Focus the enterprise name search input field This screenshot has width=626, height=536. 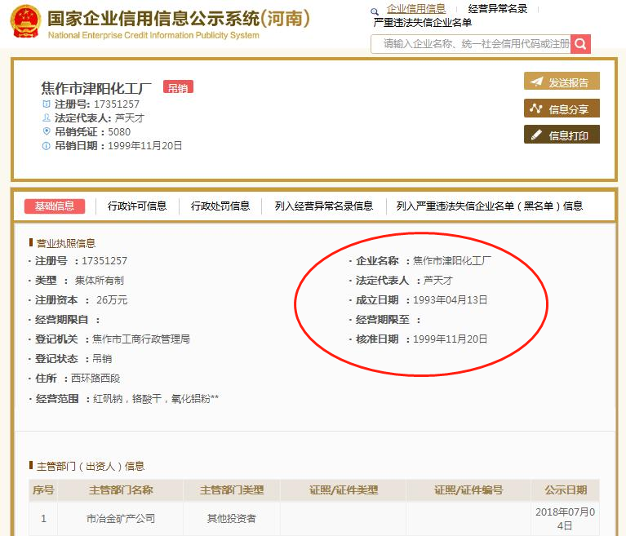click(472, 44)
